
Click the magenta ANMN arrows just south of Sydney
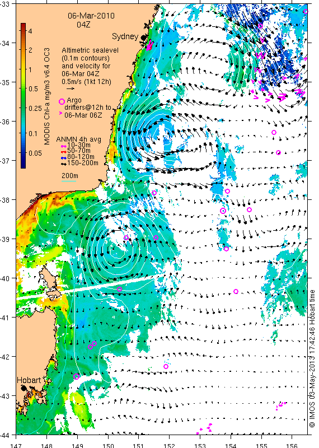pos(149,45)
